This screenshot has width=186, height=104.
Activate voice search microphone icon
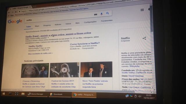(101, 14)
